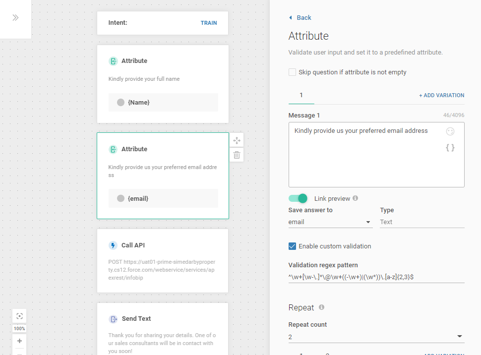The height and width of the screenshot is (355, 481).
Task: Click the move handle icon for email block
Action: [237, 140]
